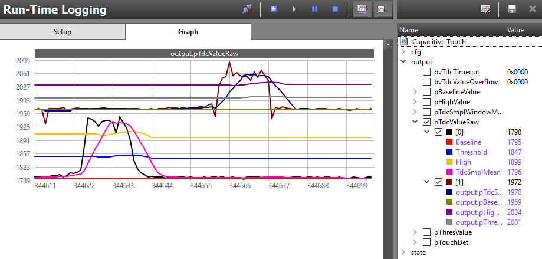Open the edit graph configuration icon
The height and width of the screenshot is (259, 542).
coord(485,9)
